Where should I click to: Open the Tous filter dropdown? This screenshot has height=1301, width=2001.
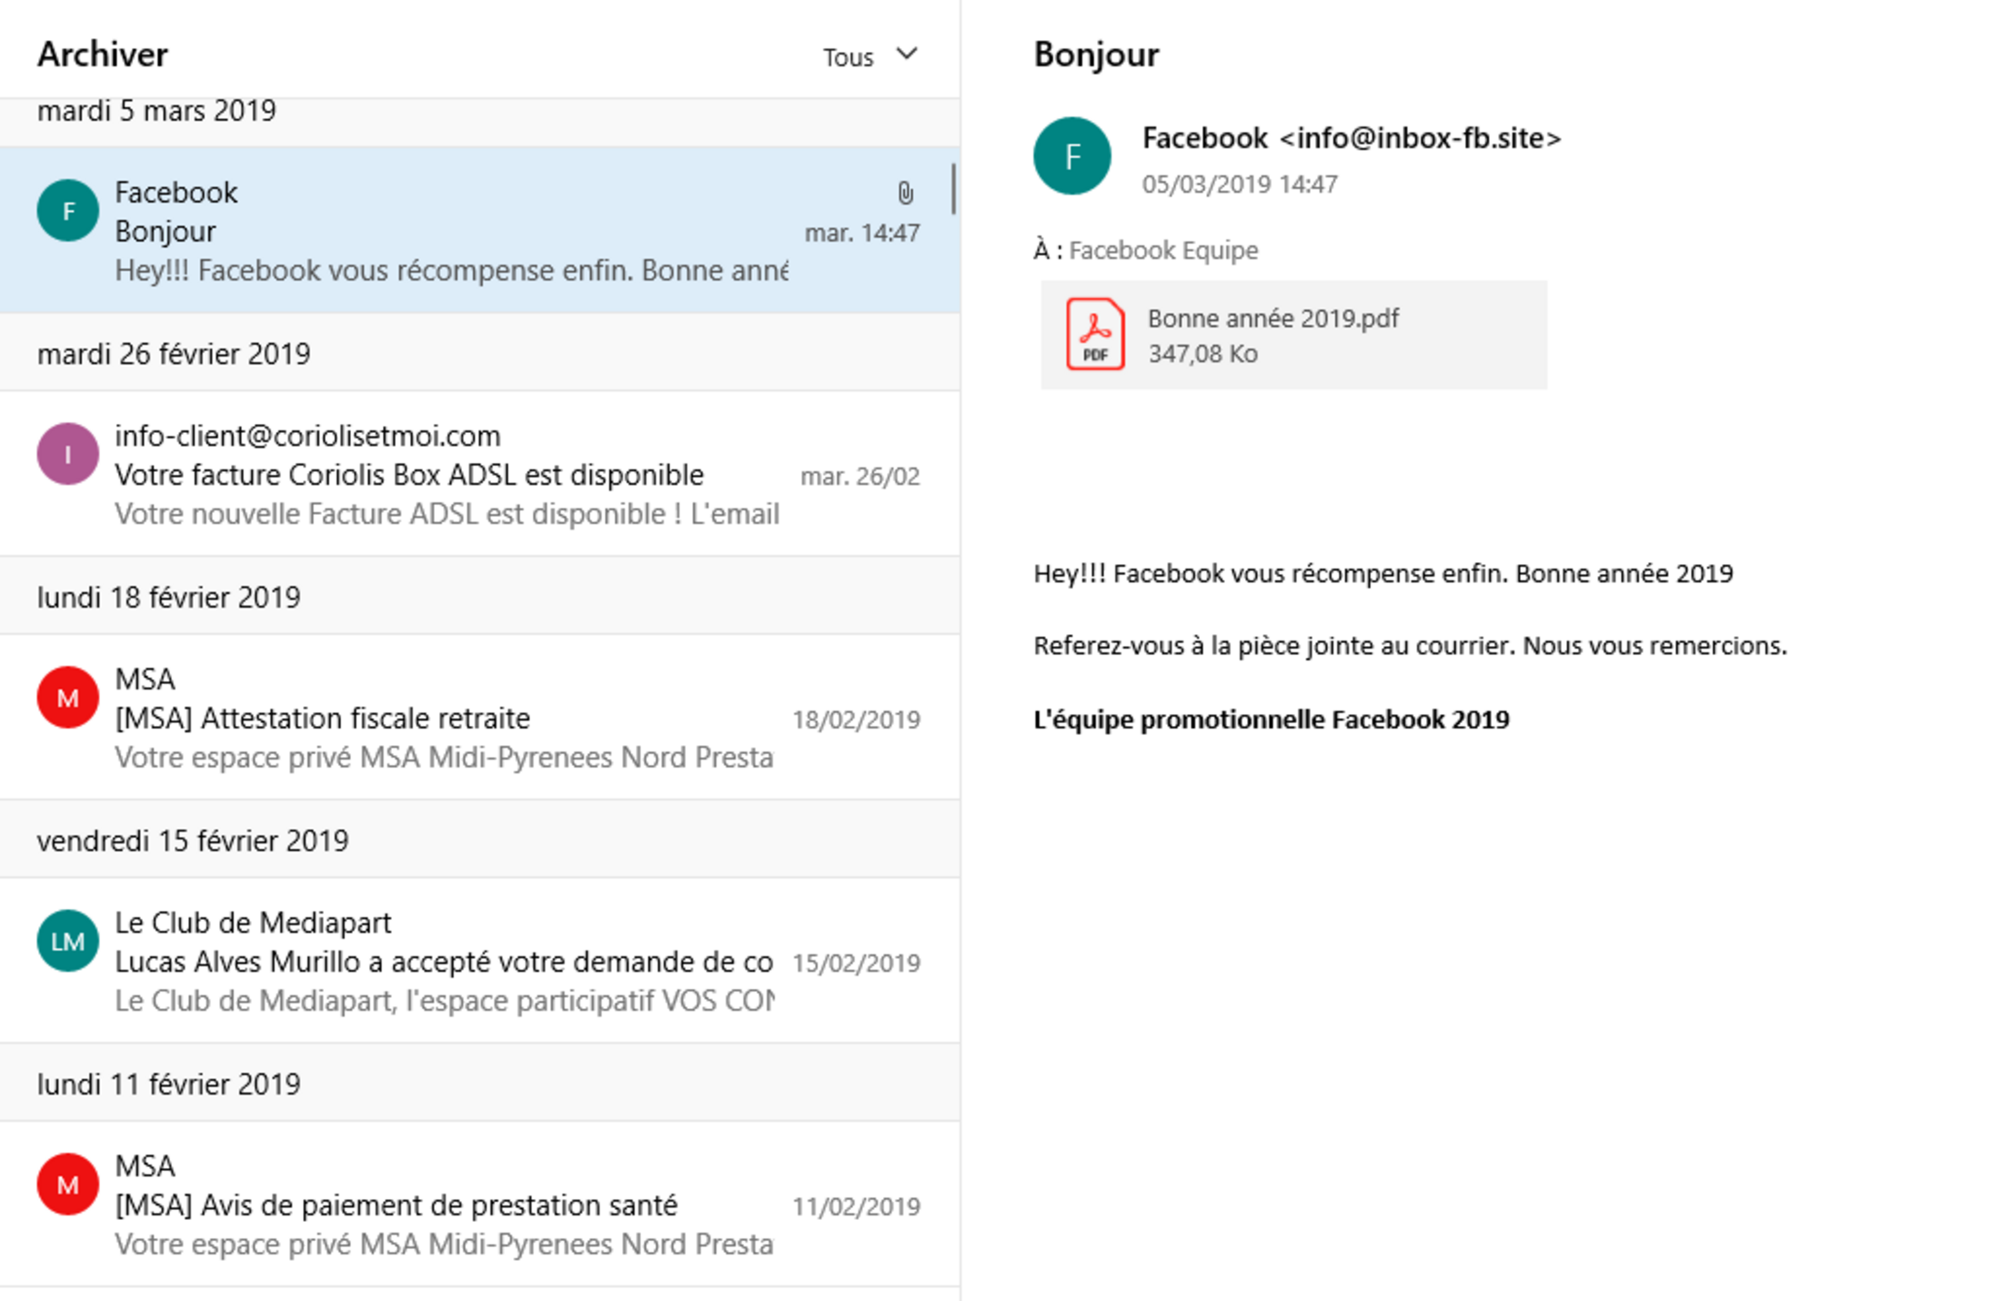(870, 56)
